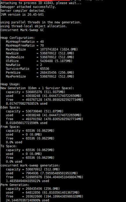The image size is (126, 202).
Task: Click the Concurrent Mark-Sweep GC line
Action: (22, 30)
